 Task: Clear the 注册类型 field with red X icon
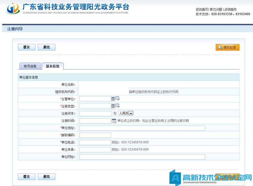(x=113, y=106)
